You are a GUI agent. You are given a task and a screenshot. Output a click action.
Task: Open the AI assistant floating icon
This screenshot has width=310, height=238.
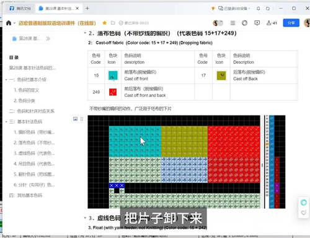click(x=303, y=203)
